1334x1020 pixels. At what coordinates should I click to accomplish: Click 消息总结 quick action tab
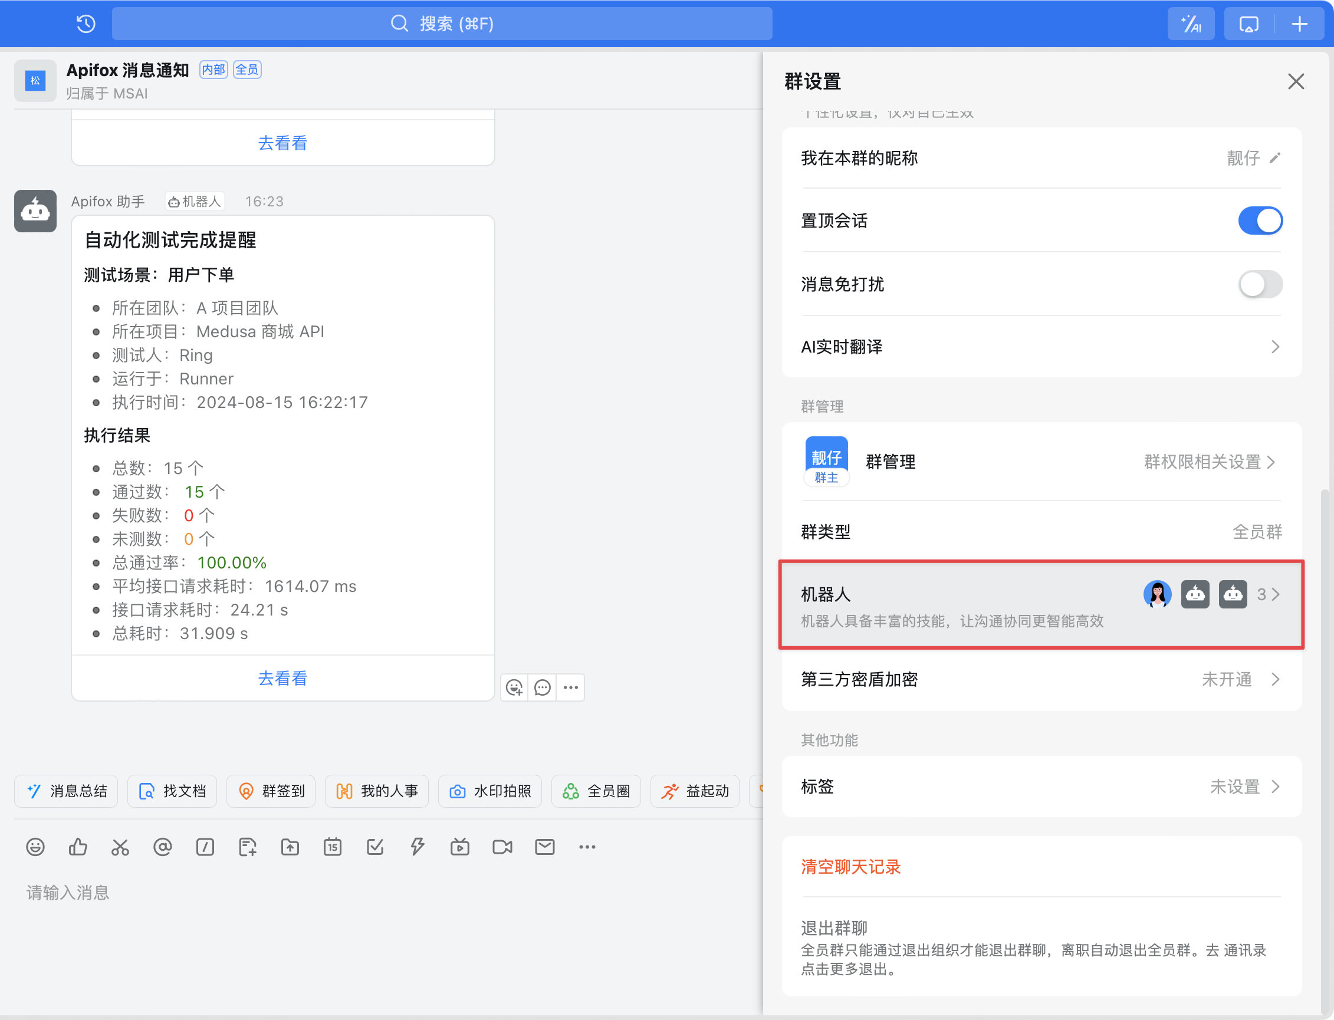tap(67, 791)
